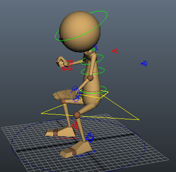Image resolution: width=176 pixels, height=172 pixels.
Task: Select the blue diamond controller at far right
Action: [144, 64]
